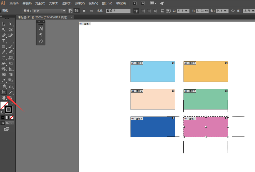Open the arrange documents dropdown
Image resolution: width=255 pixels, height=172 pixels.
153,3
